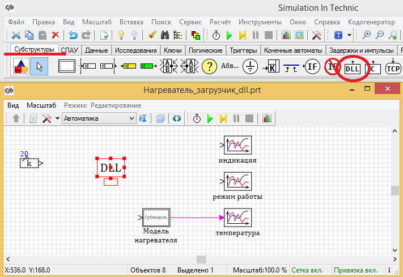Open the Расчёт menu
403x277 pixels.
pos(220,22)
